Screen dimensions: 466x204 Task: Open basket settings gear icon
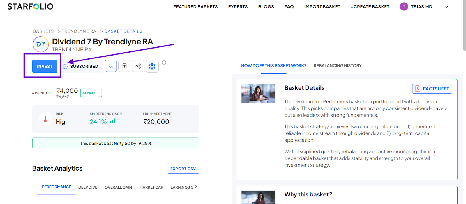point(152,66)
